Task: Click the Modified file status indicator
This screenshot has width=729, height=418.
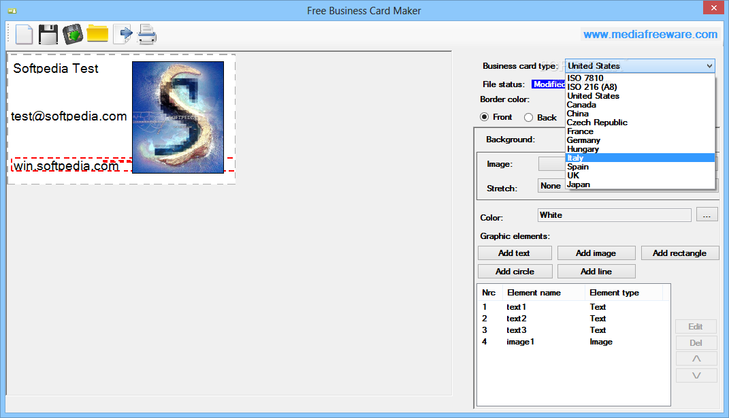Action: pyautogui.click(x=549, y=84)
